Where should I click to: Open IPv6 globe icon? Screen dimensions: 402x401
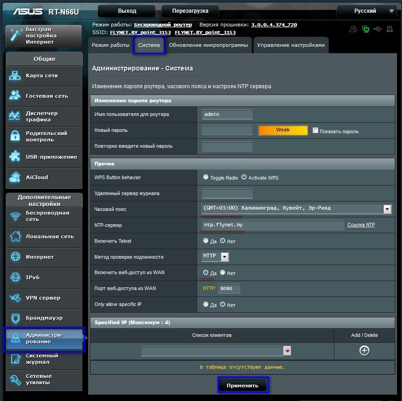pyautogui.click(x=15, y=277)
